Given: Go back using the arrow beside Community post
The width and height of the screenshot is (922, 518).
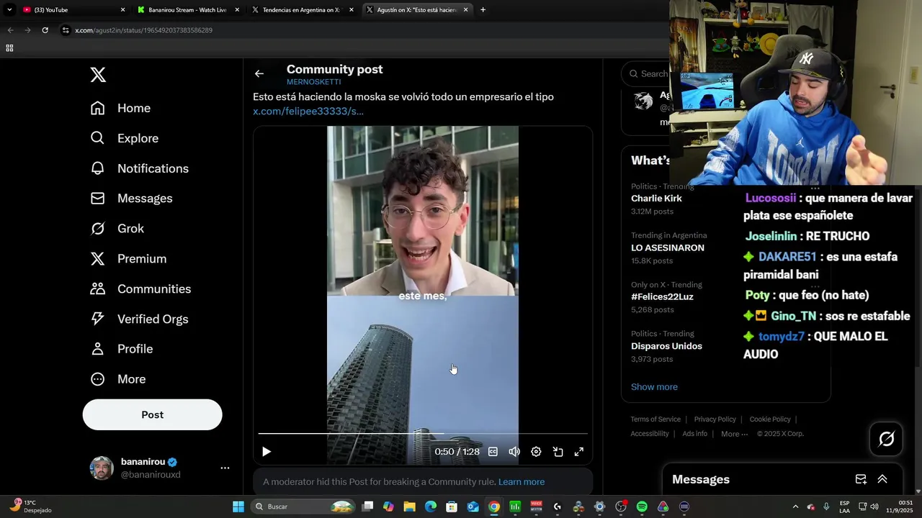Looking at the screenshot, I should pyautogui.click(x=259, y=73).
